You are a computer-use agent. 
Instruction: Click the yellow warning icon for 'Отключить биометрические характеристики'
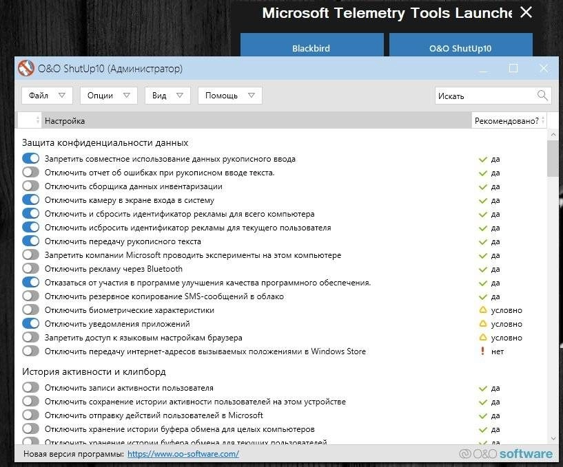click(x=483, y=310)
